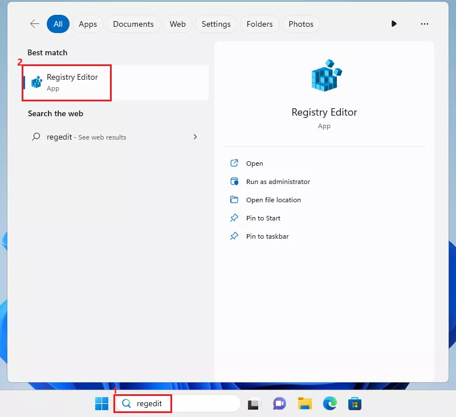Switch to the Folders filter tab
Viewport: 456px width, 417px height.
coord(260,24)
